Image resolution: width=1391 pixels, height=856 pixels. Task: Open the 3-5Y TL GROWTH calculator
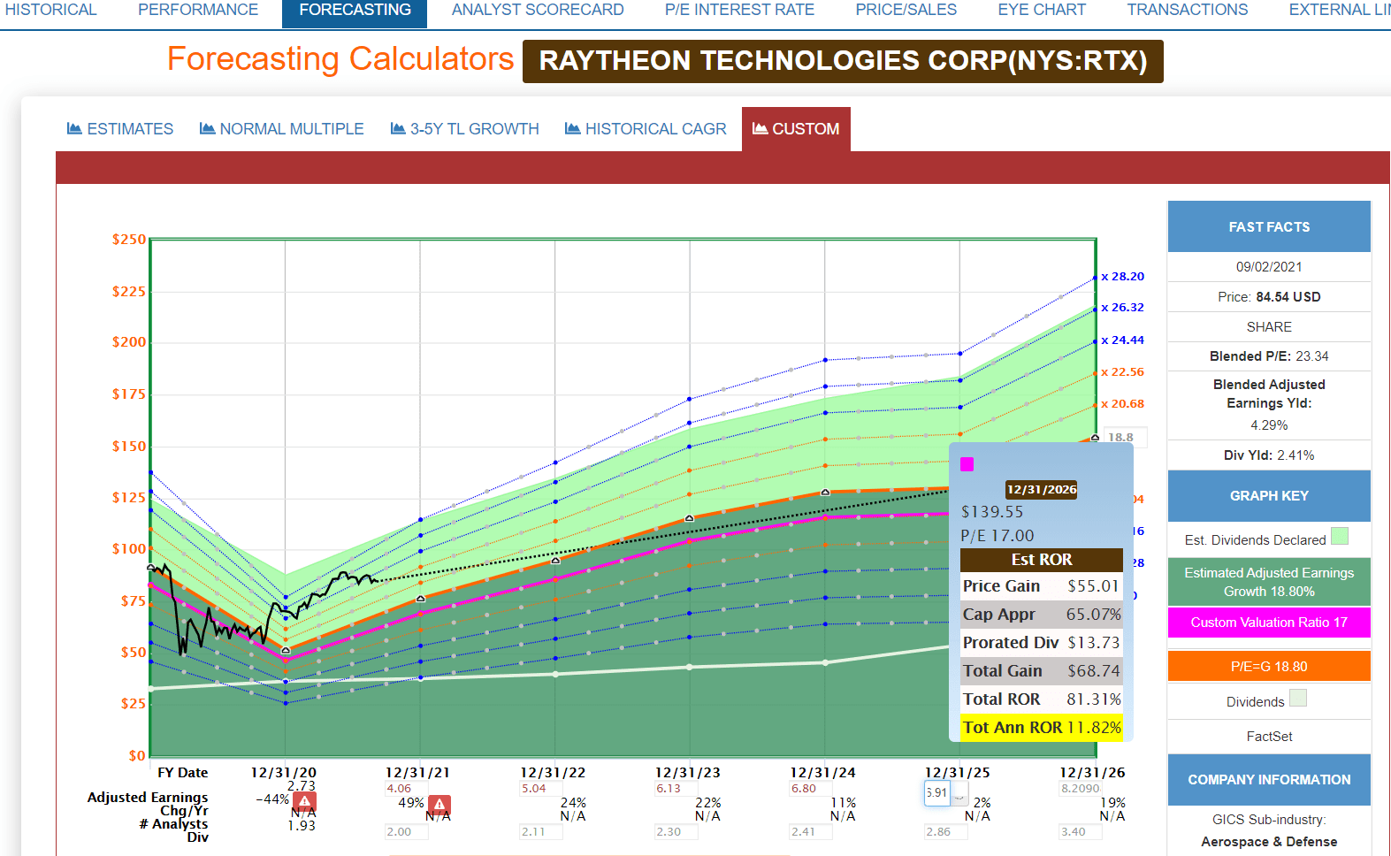point(464,129)
